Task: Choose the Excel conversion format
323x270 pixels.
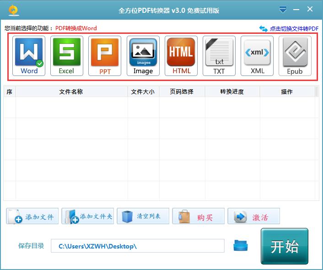Action: pos(67,56)
